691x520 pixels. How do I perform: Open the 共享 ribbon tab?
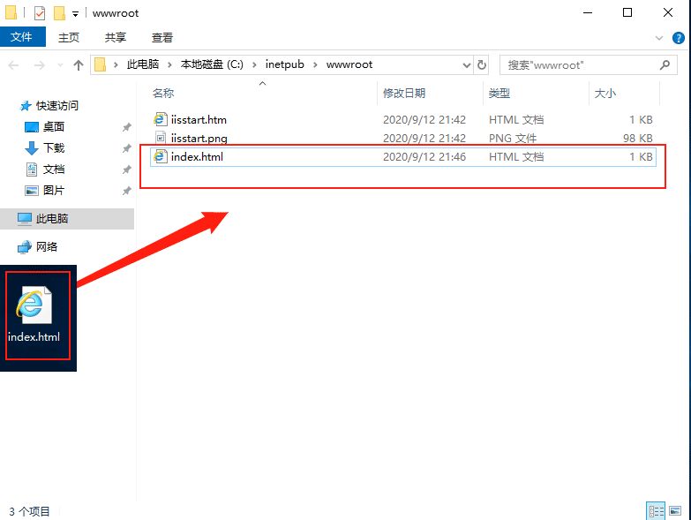(x=116, y=37)
